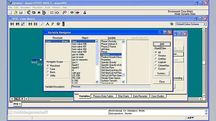Open the binoculars Find icon in toolbar

coord(39,12)
